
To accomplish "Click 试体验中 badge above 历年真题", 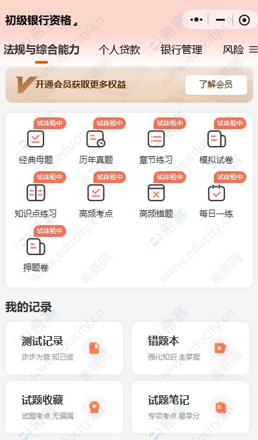I will (110, 123).
